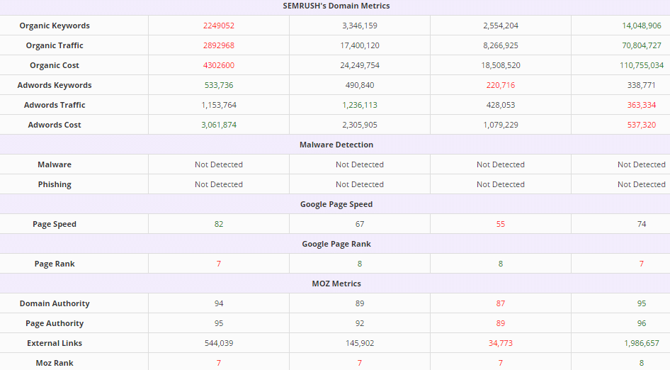Click the red Adwords Keywords value 220,716

click(x=501, y=85)
